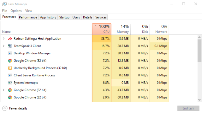Select the Client Server Runtime Process icon
The height and width of the screenshot is (115, 202).
click(10, 75)
